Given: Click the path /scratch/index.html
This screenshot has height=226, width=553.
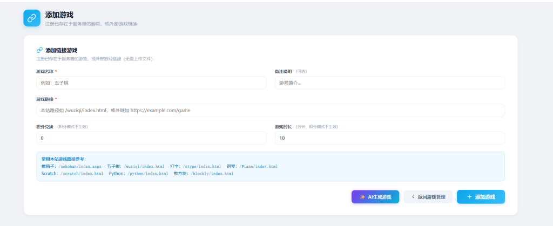Looking at the screenshot, I should pyautogui.click(x=82, y=174).
